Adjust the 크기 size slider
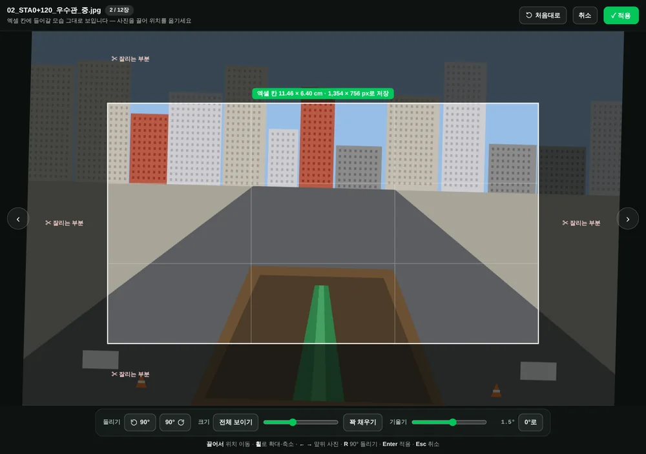Screen dimensions: 646x454 300,422
